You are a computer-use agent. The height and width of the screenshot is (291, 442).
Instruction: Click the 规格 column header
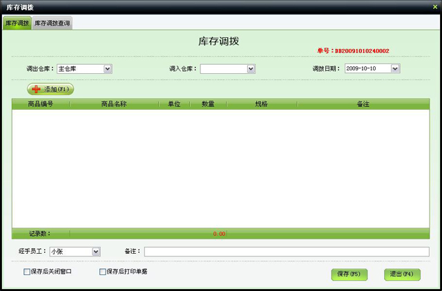click(x=261, y=104)
